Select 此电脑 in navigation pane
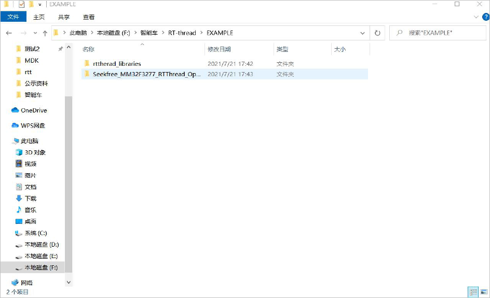 (30, 141)
